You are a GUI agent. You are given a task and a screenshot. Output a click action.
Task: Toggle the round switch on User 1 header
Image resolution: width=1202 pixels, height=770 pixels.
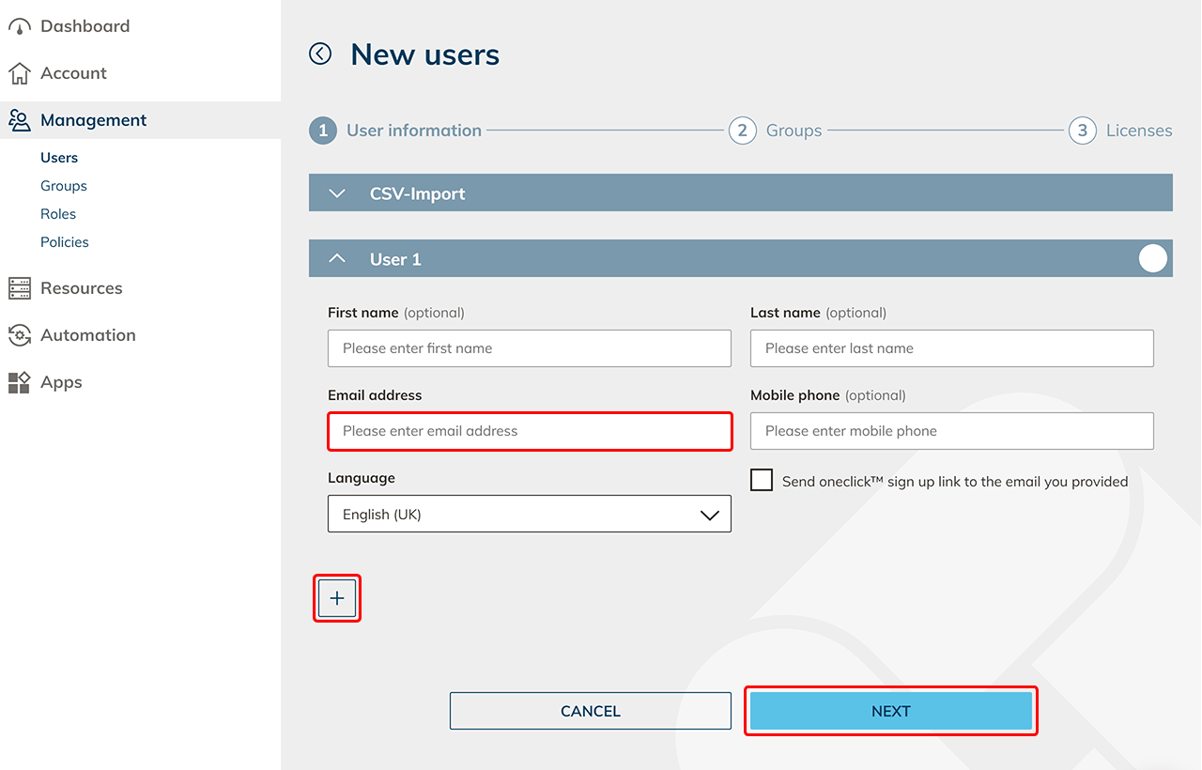click(x=1152, y=258)
